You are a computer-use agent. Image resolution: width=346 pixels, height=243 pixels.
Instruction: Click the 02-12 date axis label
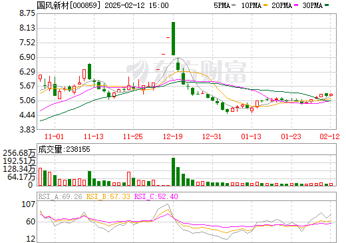tap(329, 136)
